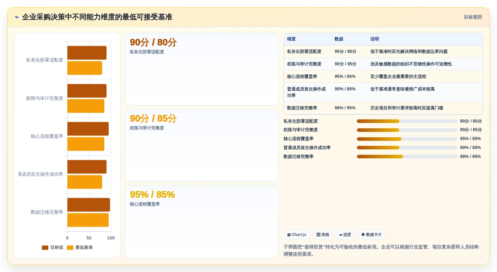Click the dark target bar for 私有化部署适配度
The width and height of the screenshot is (497, 272).
pos(87,53)
